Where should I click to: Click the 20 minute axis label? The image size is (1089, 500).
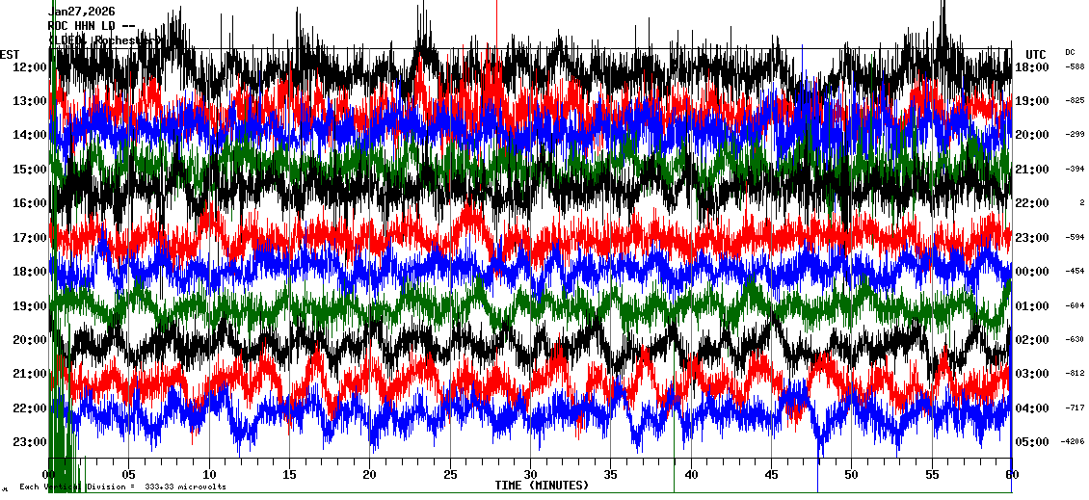tap(370, 475)
